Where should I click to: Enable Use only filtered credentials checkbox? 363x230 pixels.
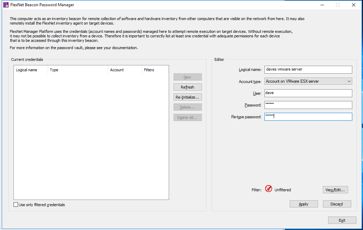16,204
